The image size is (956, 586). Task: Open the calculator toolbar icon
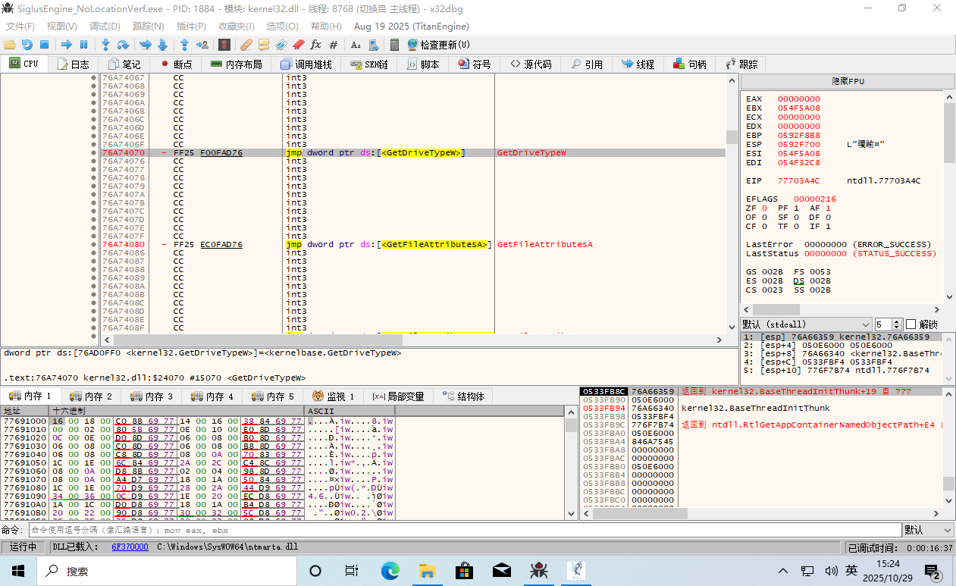click(x=394, y=45)
